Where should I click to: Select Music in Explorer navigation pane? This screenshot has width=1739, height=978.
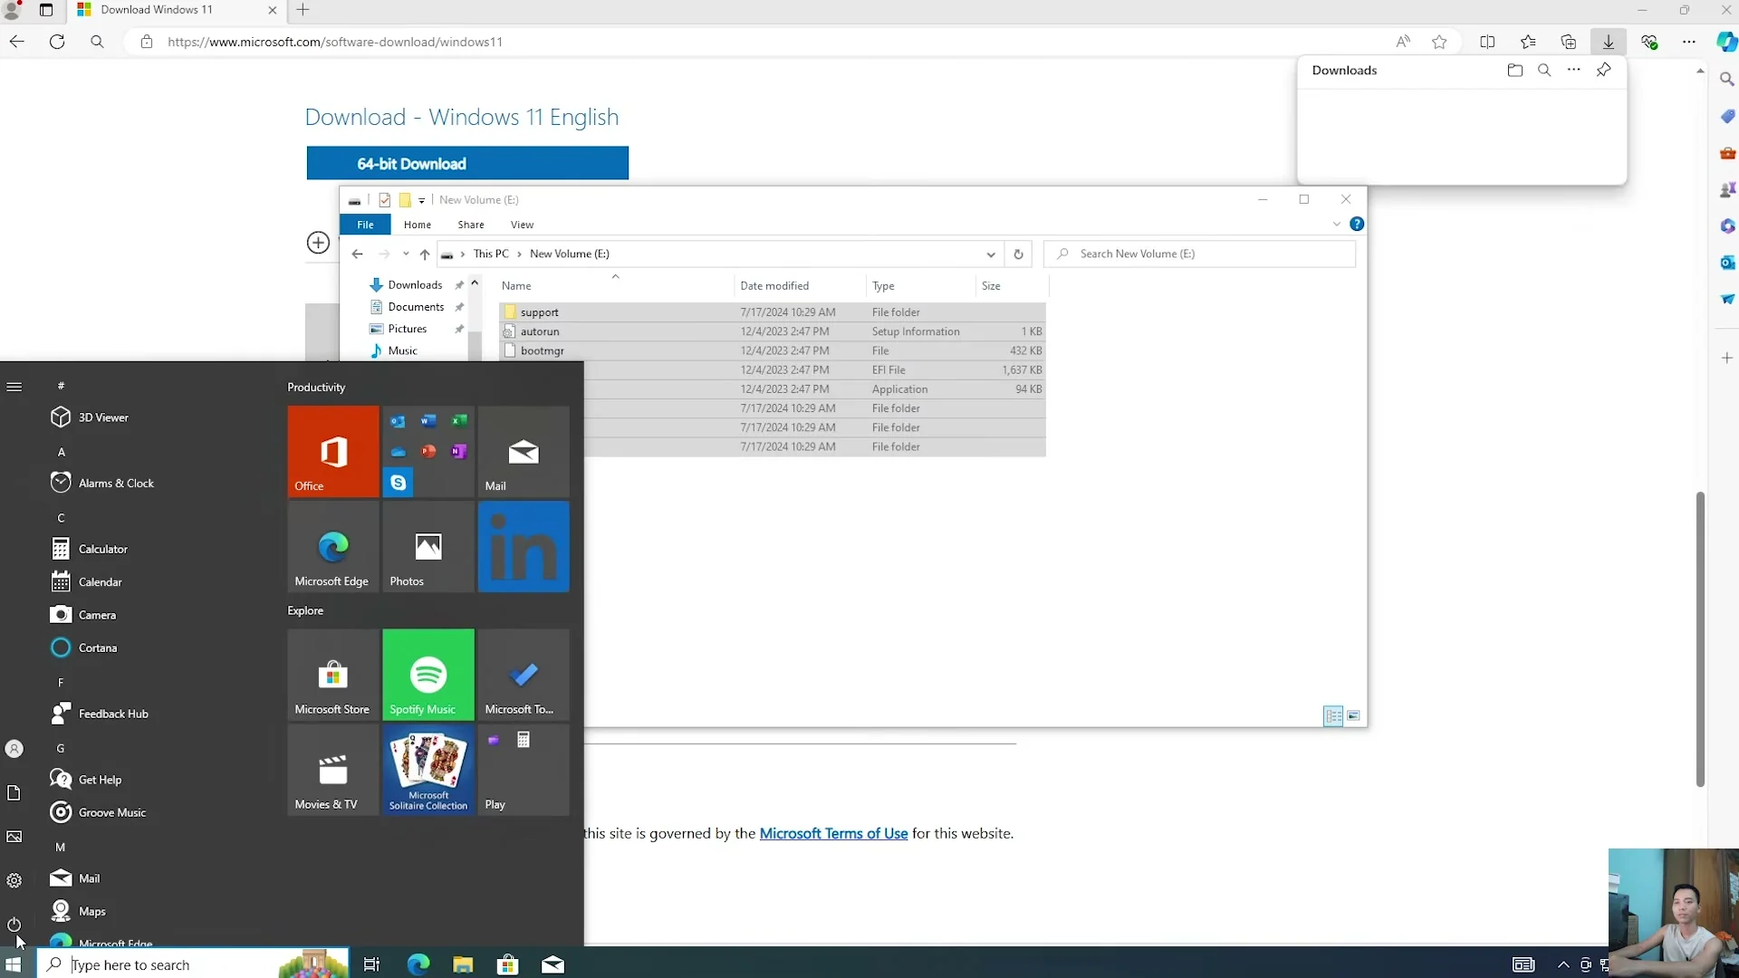click(403, 350)
